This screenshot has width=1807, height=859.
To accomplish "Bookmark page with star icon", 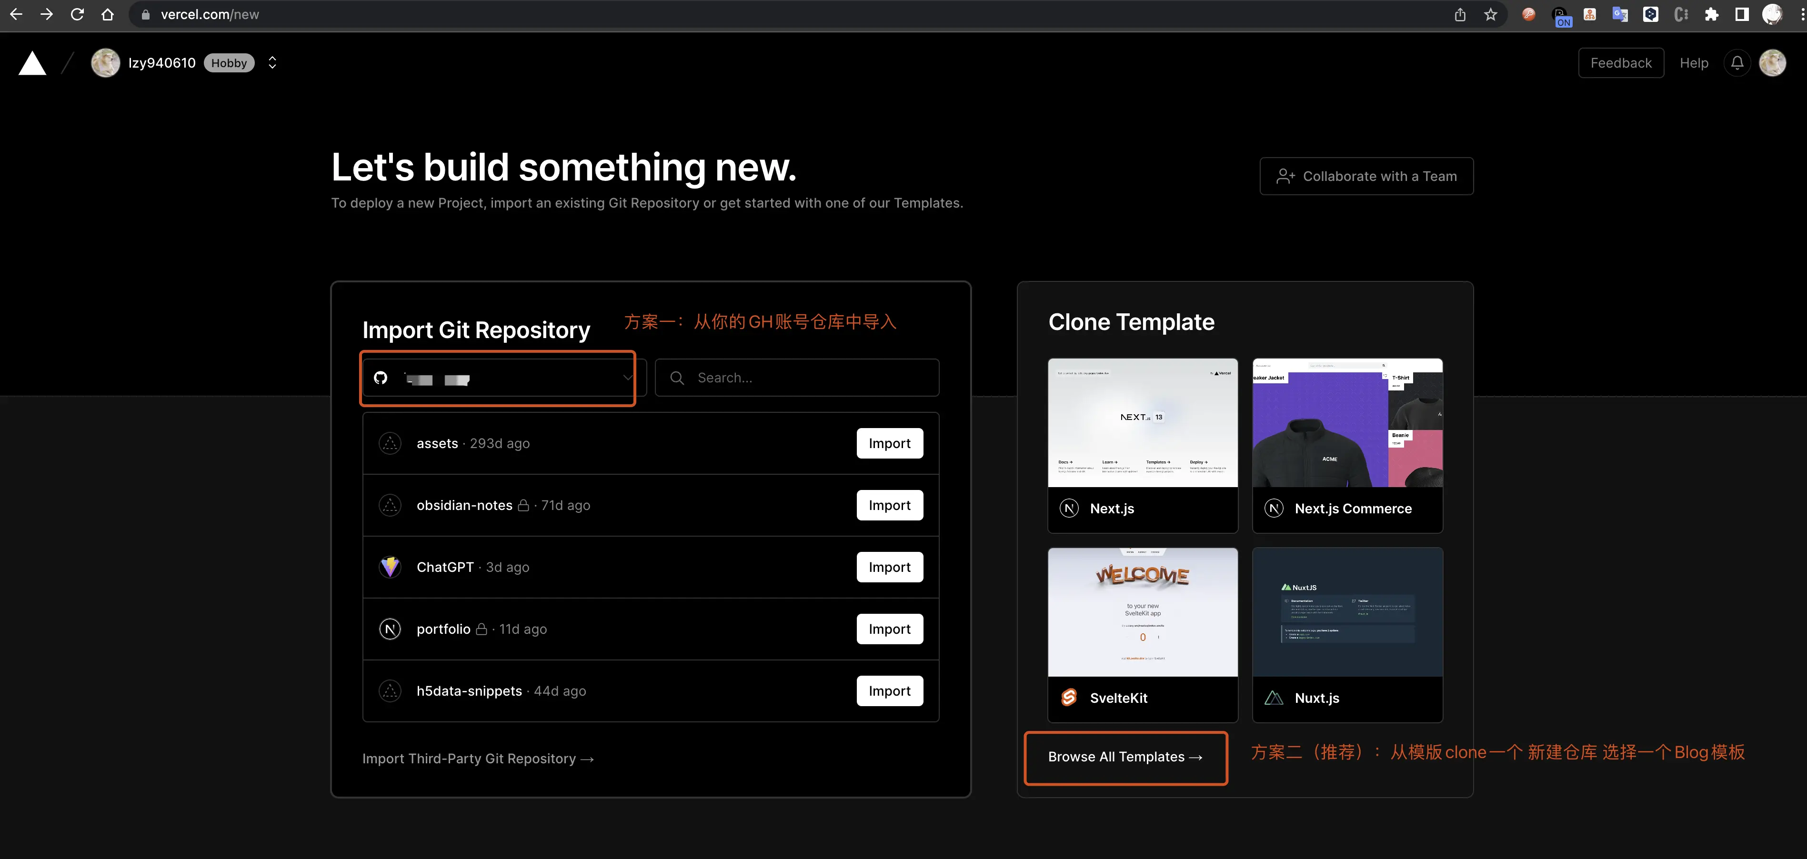I will [1491, 14].
